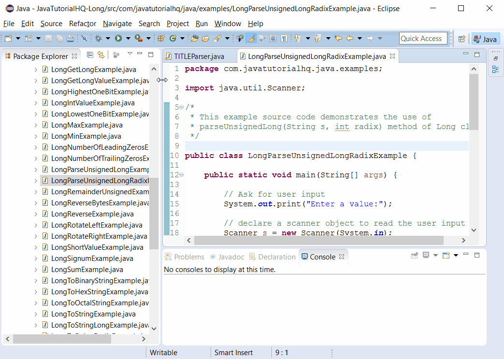
Task: Maximize the editor area
Action: click(477, 55)
